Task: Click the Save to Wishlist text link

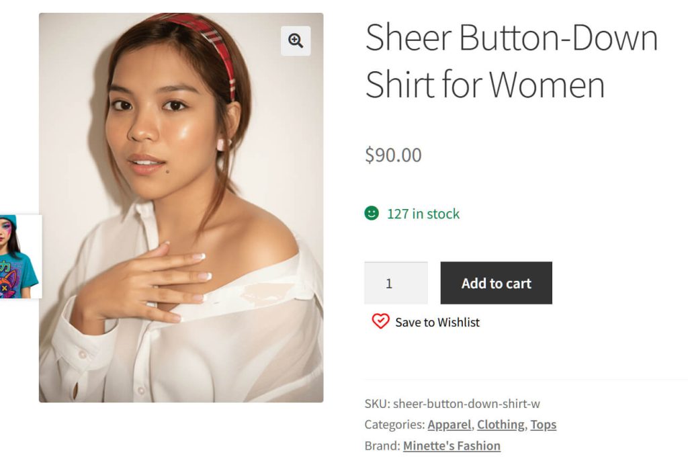Action: (437, 322)
